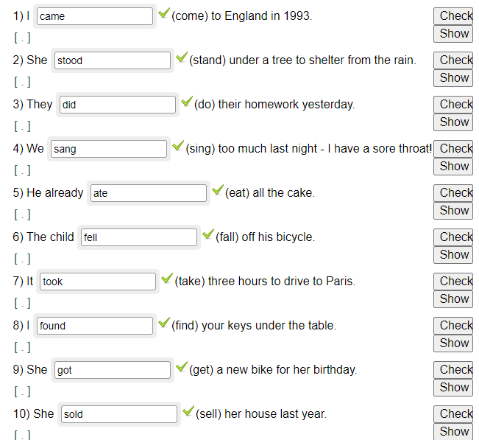Click the green checkmark beside 'sang'
The image size is (479, 440).
click(177, 147)
